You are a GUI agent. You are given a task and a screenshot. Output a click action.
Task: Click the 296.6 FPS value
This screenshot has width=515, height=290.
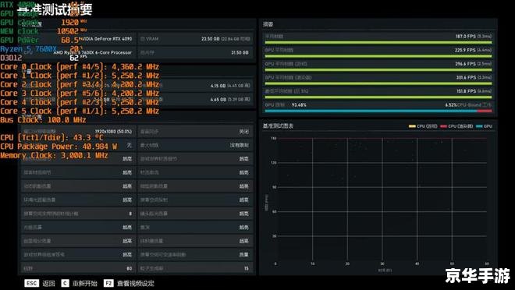point(465,64)
